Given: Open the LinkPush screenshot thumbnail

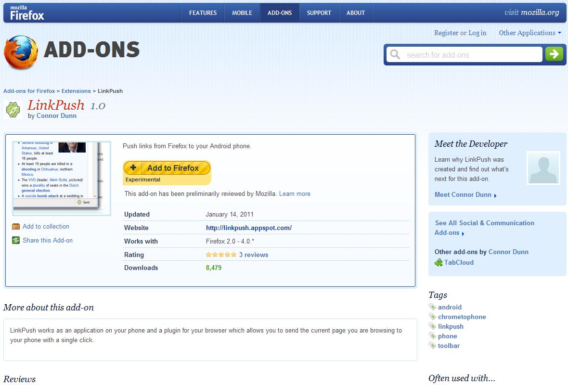Looking at the screenshot, I should 61,178.
